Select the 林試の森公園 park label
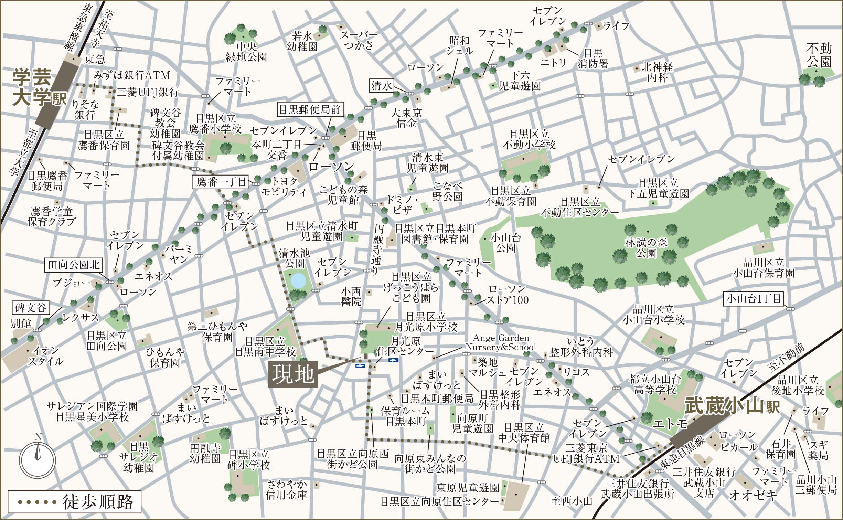The width and height of the screenshot is (843, 520). 646,248
